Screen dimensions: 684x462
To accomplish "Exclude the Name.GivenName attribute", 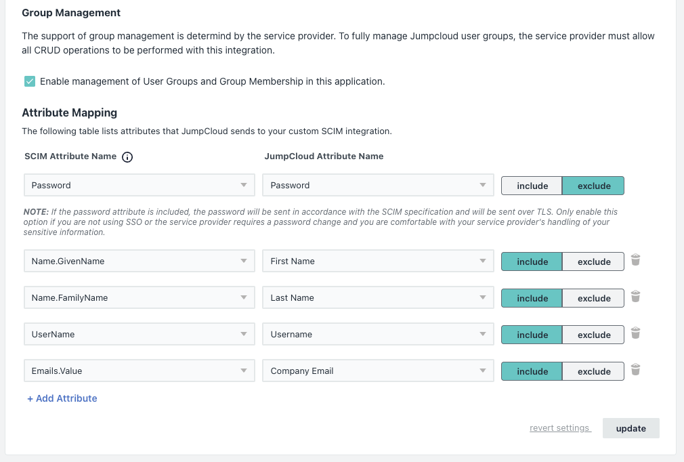I will 593,261.
